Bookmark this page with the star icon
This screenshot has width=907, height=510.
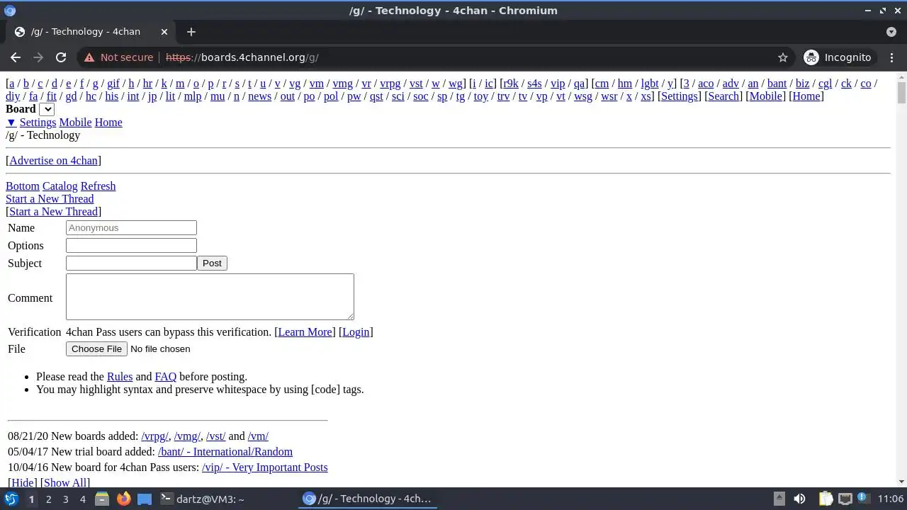point(782,57)
